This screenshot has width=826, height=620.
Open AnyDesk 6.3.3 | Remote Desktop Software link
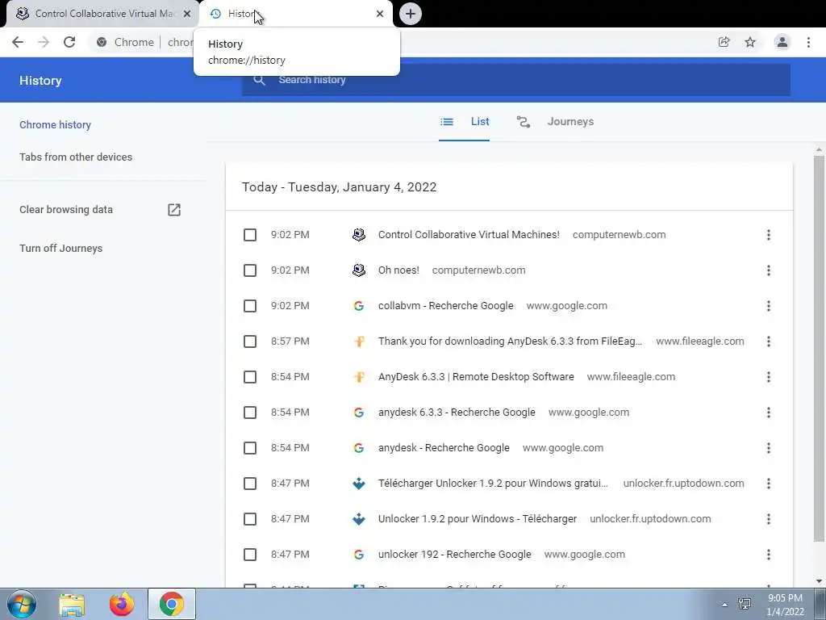click(476, 377)
